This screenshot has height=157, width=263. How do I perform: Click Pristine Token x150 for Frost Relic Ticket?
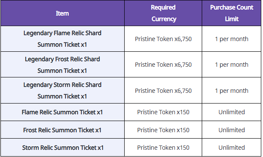(163, 130)
